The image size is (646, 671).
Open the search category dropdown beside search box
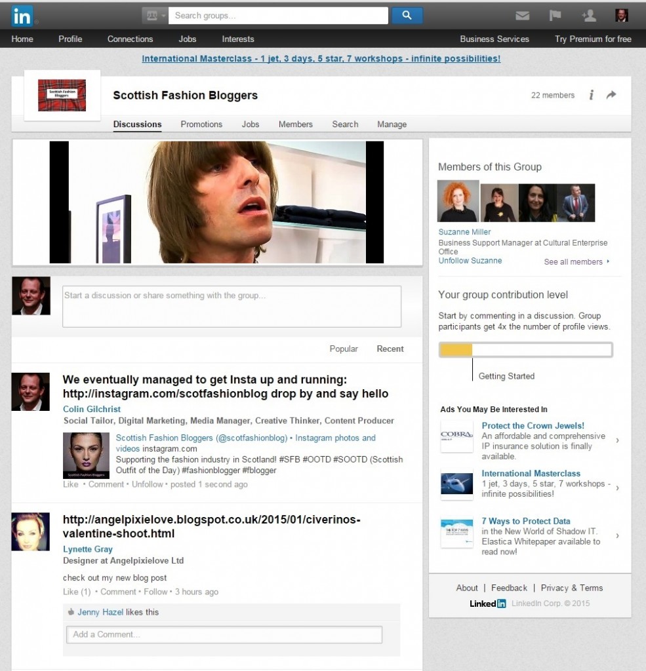(x=155, y=16)
